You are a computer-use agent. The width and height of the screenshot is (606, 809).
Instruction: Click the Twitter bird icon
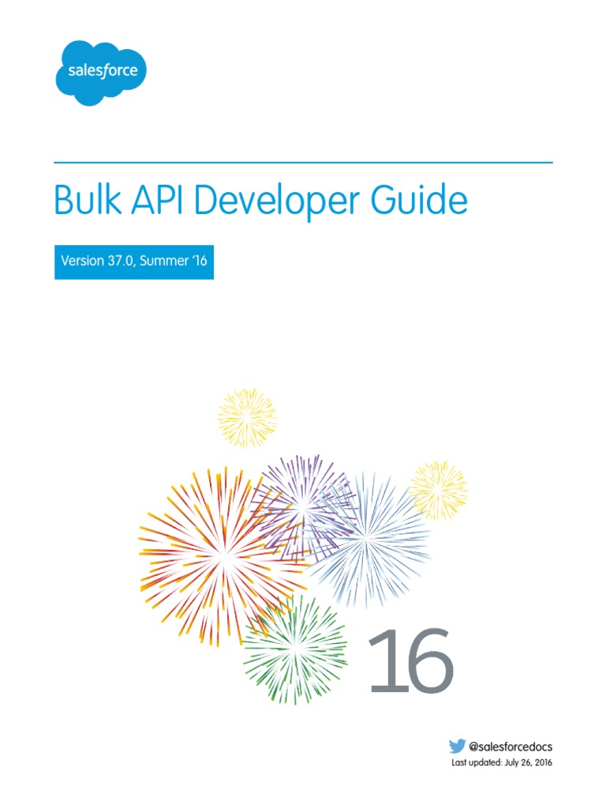457,746
